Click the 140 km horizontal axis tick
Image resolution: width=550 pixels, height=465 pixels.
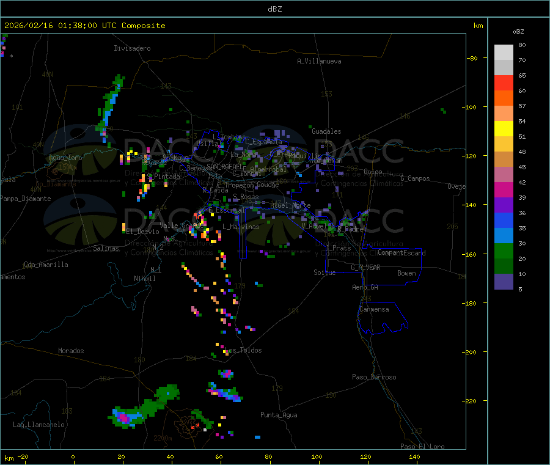coord(414,457)
